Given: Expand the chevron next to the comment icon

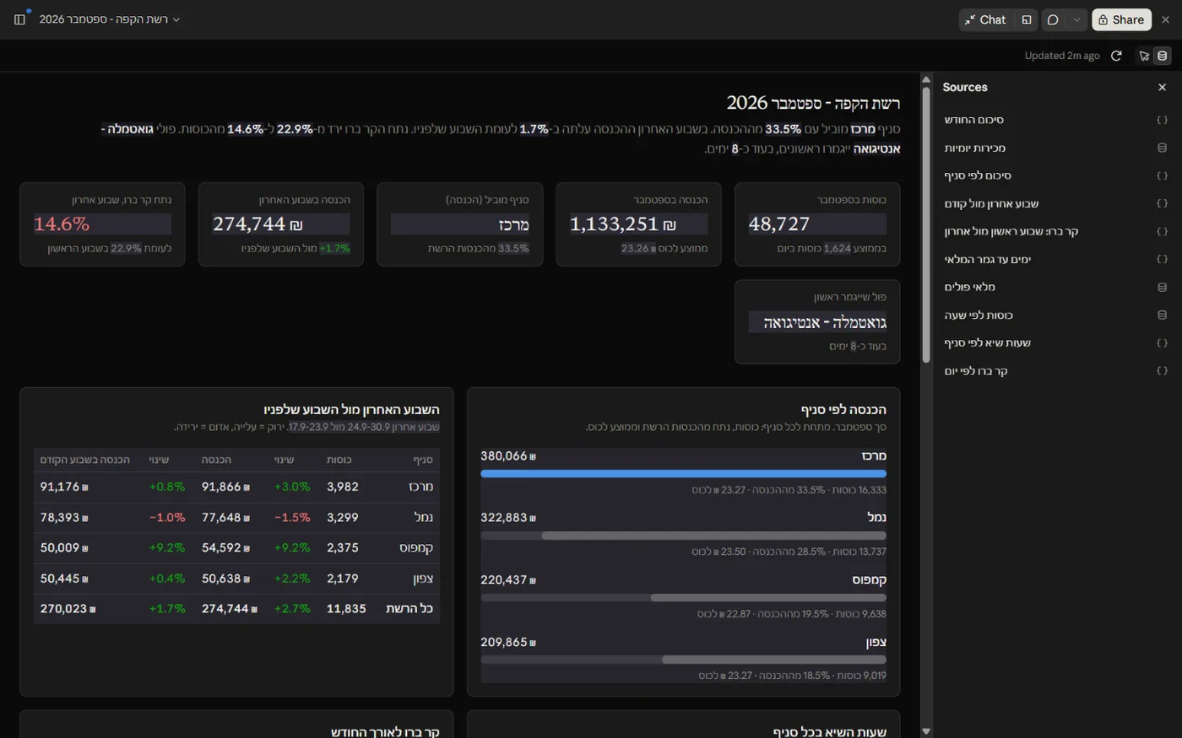Looking at the screenshot, I should point(1076,19).
